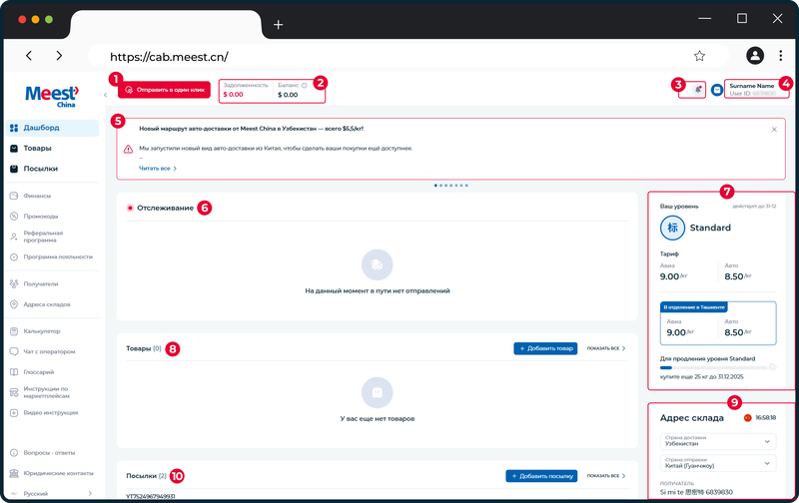Click the Чат с оператором icon

pos(14,351)
